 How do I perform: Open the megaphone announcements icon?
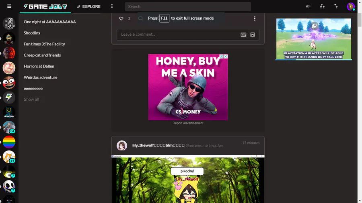point(308,6)
